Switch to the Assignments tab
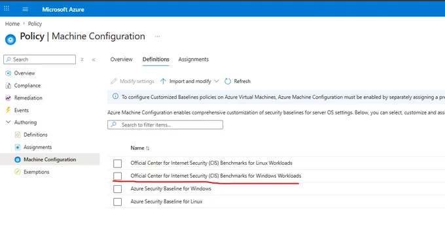445x240 pixels. [193, 60]
